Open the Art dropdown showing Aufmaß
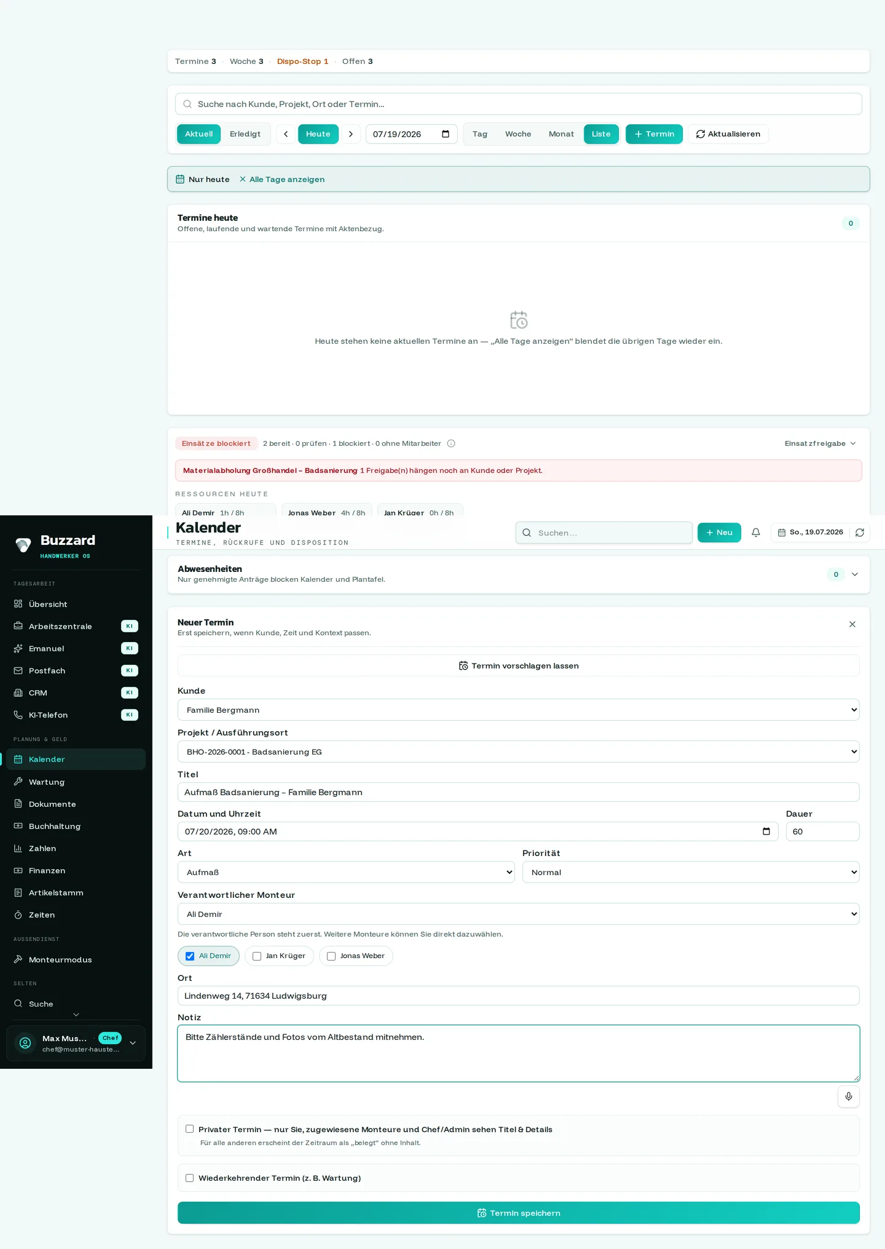 [x=346, y=872]
